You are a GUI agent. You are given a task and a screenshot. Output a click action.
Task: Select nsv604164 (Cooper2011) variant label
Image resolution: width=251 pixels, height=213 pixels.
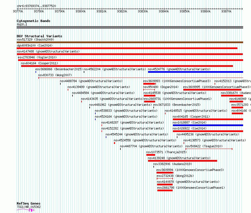39,63
